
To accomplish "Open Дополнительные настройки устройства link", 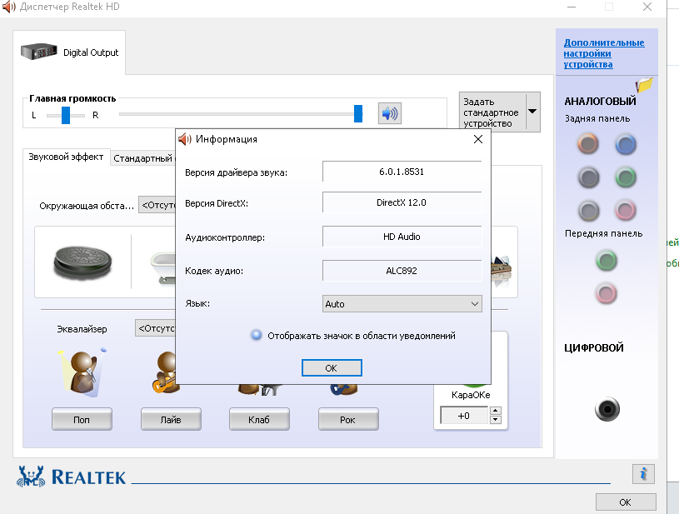I will coord(604,53).
